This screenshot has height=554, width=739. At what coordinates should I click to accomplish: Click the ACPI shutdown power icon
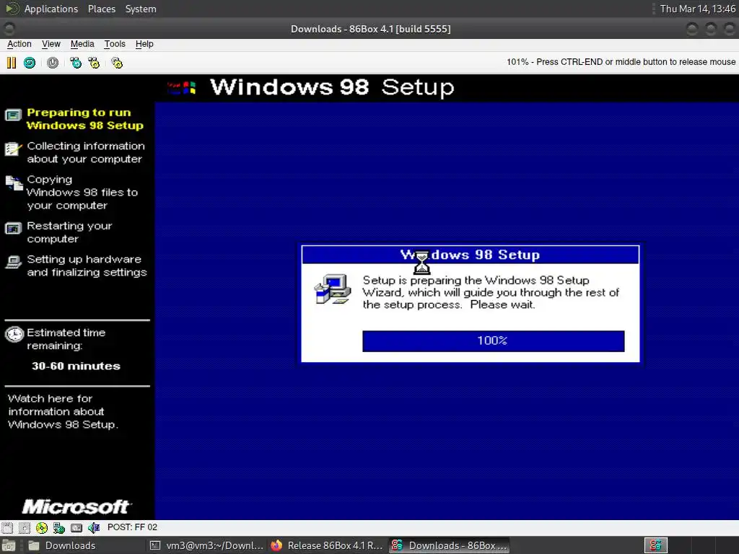(x=53, y=63)
